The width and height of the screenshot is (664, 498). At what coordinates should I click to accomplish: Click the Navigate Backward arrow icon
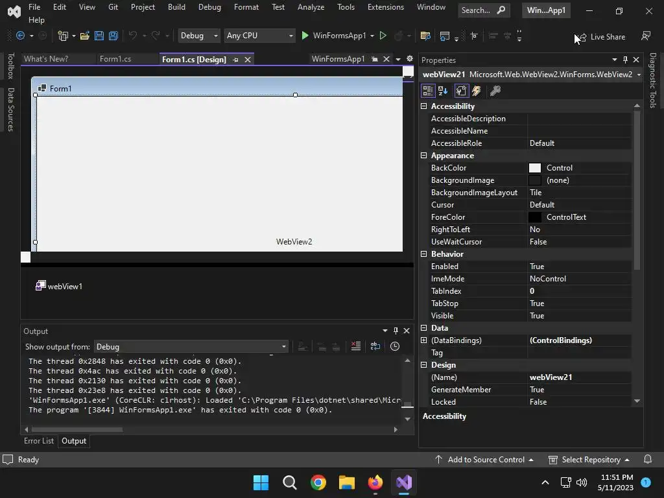(x=20, y=36)
